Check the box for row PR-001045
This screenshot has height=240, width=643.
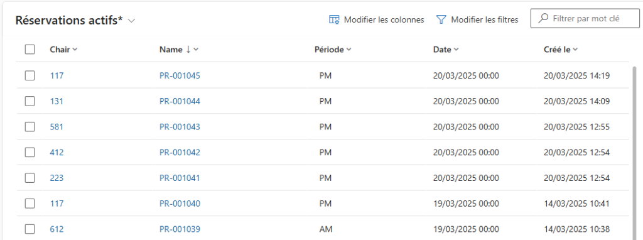(x=30, y=75)
